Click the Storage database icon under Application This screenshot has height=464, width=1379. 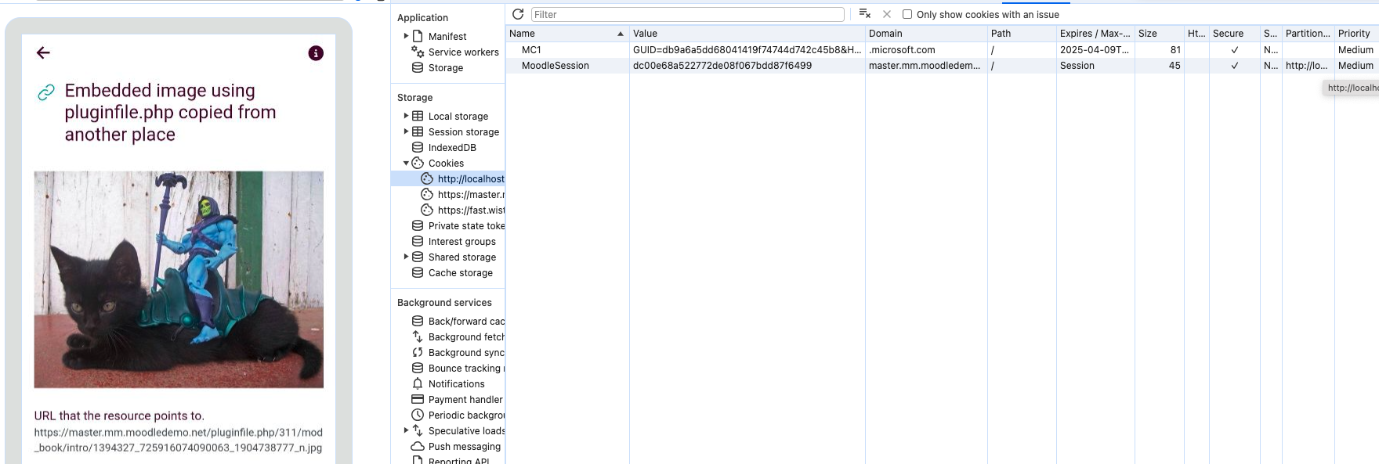click(x=418, y=67)
